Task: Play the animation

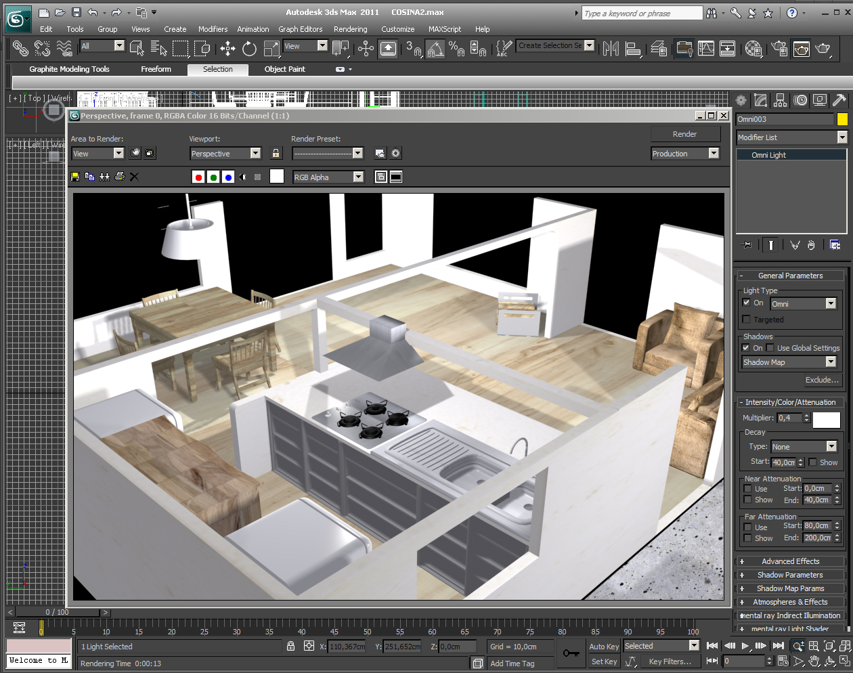Action: click(x=745, y=646)
